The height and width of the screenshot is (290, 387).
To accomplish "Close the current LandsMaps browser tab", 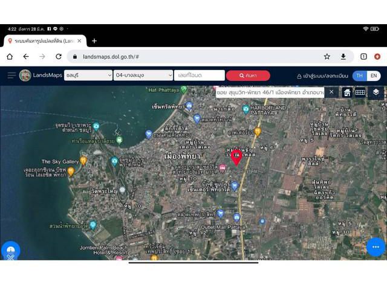I will [79, 40].
